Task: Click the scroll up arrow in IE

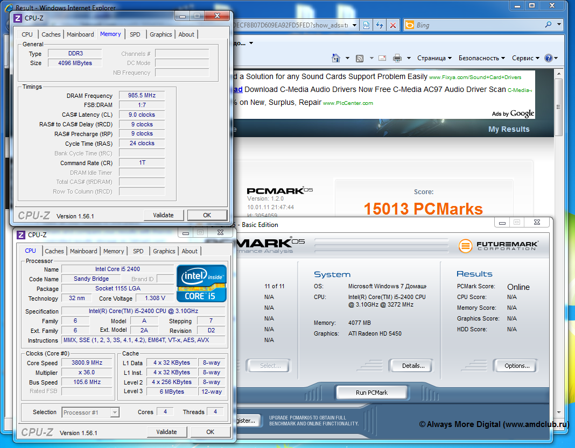Action: [x=558, y=73]
